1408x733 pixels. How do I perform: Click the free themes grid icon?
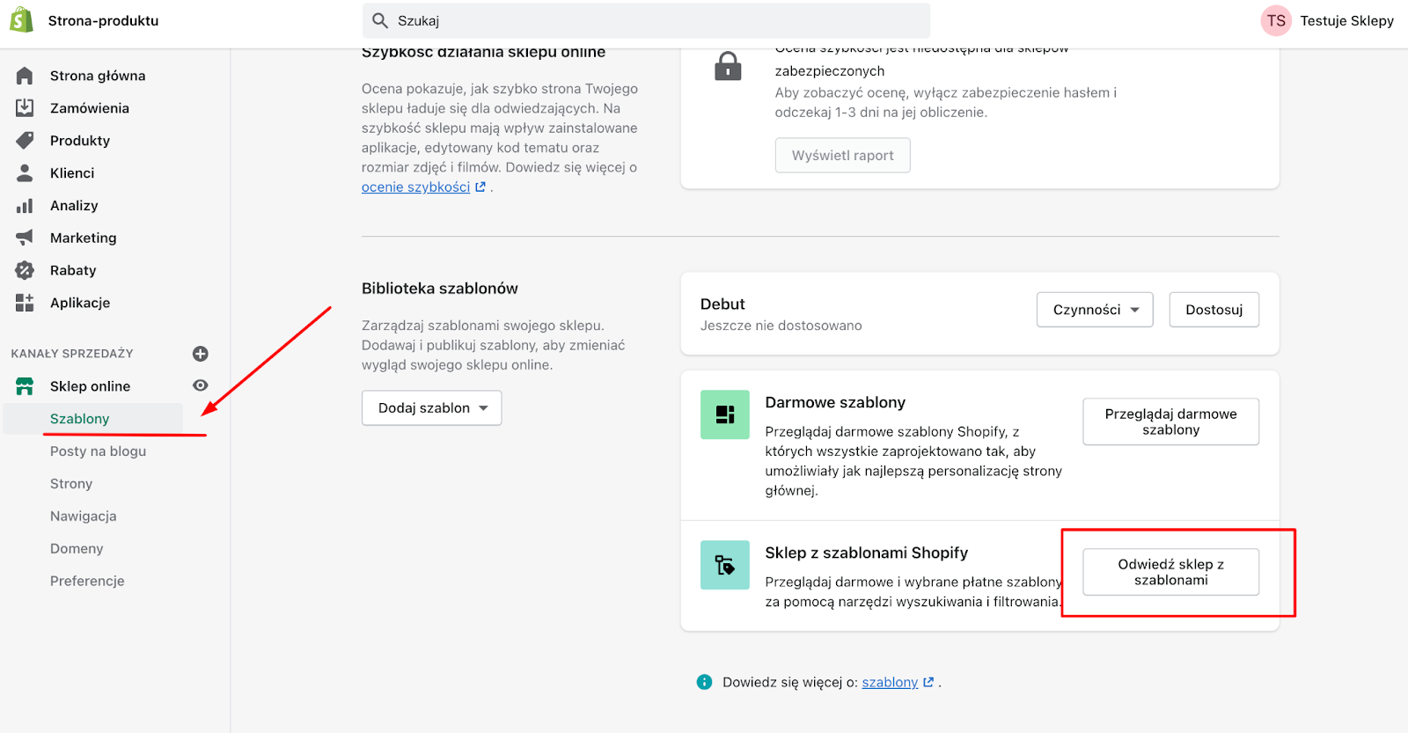pyautogui.click(x=724, y=414)
